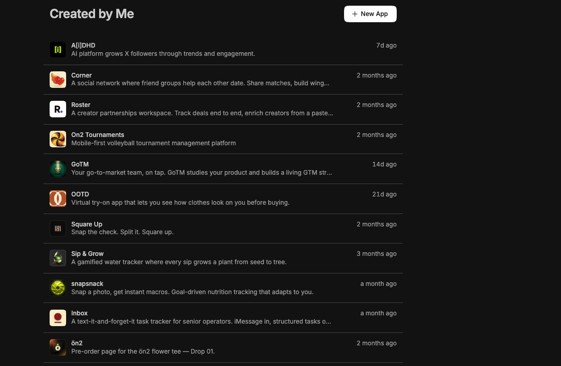The width and height of the screenshot is (561, 366).
Task: Click the On2 Tournaments app name
Action: 98,134
